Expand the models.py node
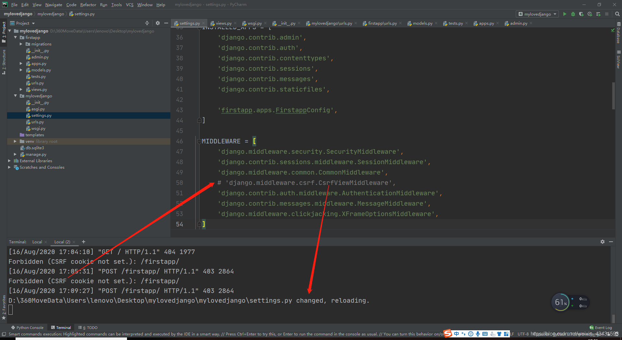The width and height of the screenshot is (622, 340). coord(21,70)
